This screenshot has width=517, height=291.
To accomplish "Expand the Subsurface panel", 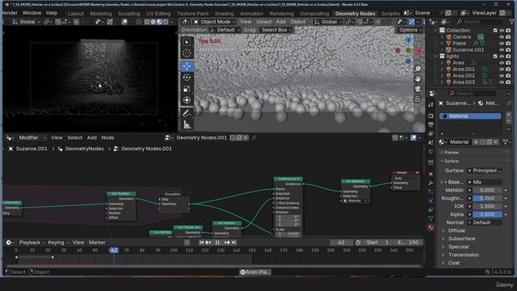I will point(461,238).
